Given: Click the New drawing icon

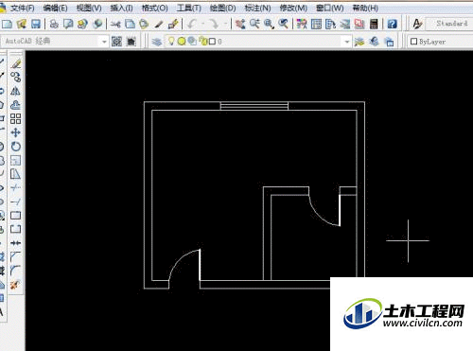Looking at the screenshot, I should (x=7, y=24).
